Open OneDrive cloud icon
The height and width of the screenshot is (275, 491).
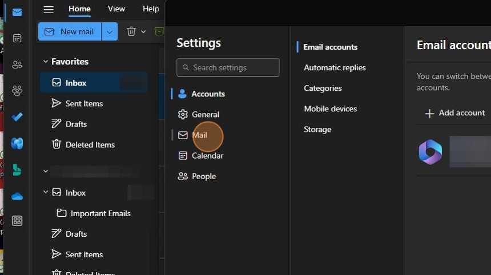pyautogui.click(x=17, y=196)
